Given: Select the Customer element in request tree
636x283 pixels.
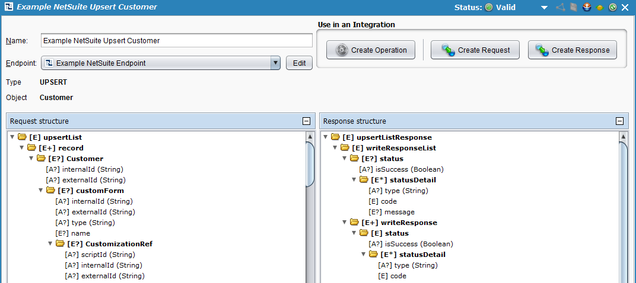Looking at the screenshot, I should (85, 159).
